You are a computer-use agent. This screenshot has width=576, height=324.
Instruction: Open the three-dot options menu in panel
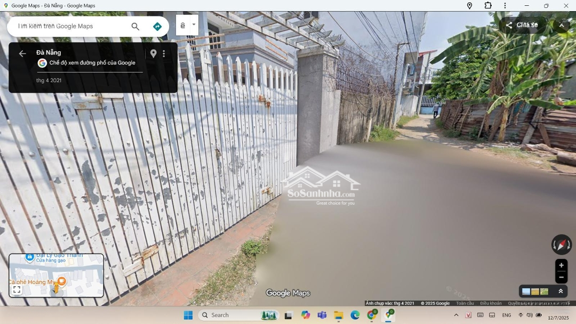(x=164, y=53)
